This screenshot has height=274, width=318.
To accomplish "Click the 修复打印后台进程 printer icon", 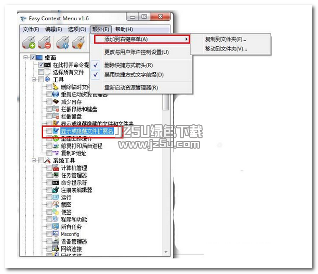I will 56,146.
